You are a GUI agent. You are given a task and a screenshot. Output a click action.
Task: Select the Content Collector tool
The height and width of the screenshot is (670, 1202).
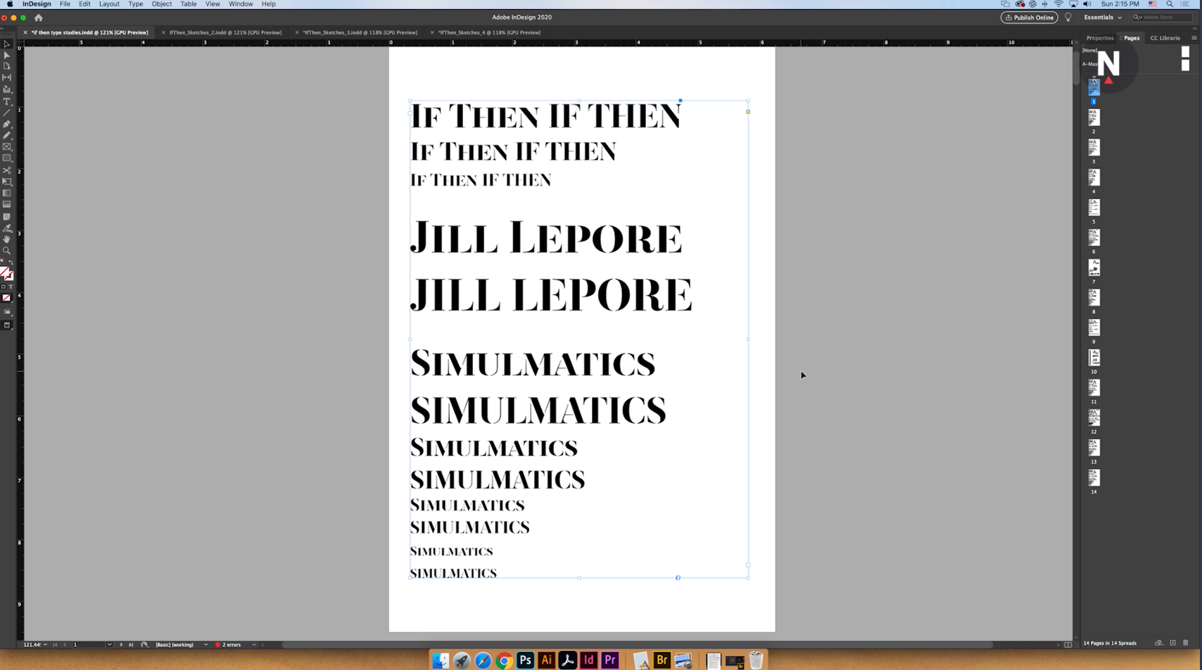coord(7,89)
